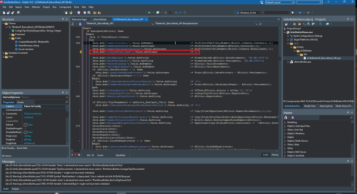Run the project with the green play icon
Viewport: 357px width, 194px height.
[x=149, y=12]
